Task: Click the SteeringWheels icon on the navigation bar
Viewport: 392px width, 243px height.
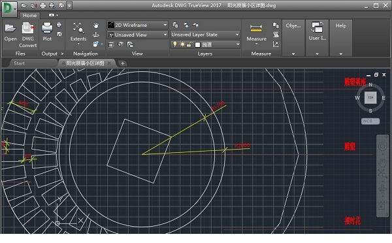Action: tap(382, 146)
